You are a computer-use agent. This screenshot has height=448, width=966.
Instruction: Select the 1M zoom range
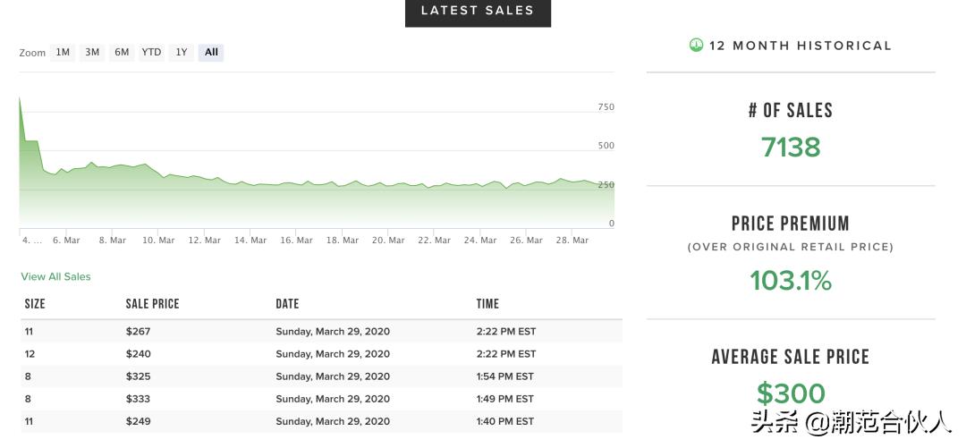coord(63,53)
